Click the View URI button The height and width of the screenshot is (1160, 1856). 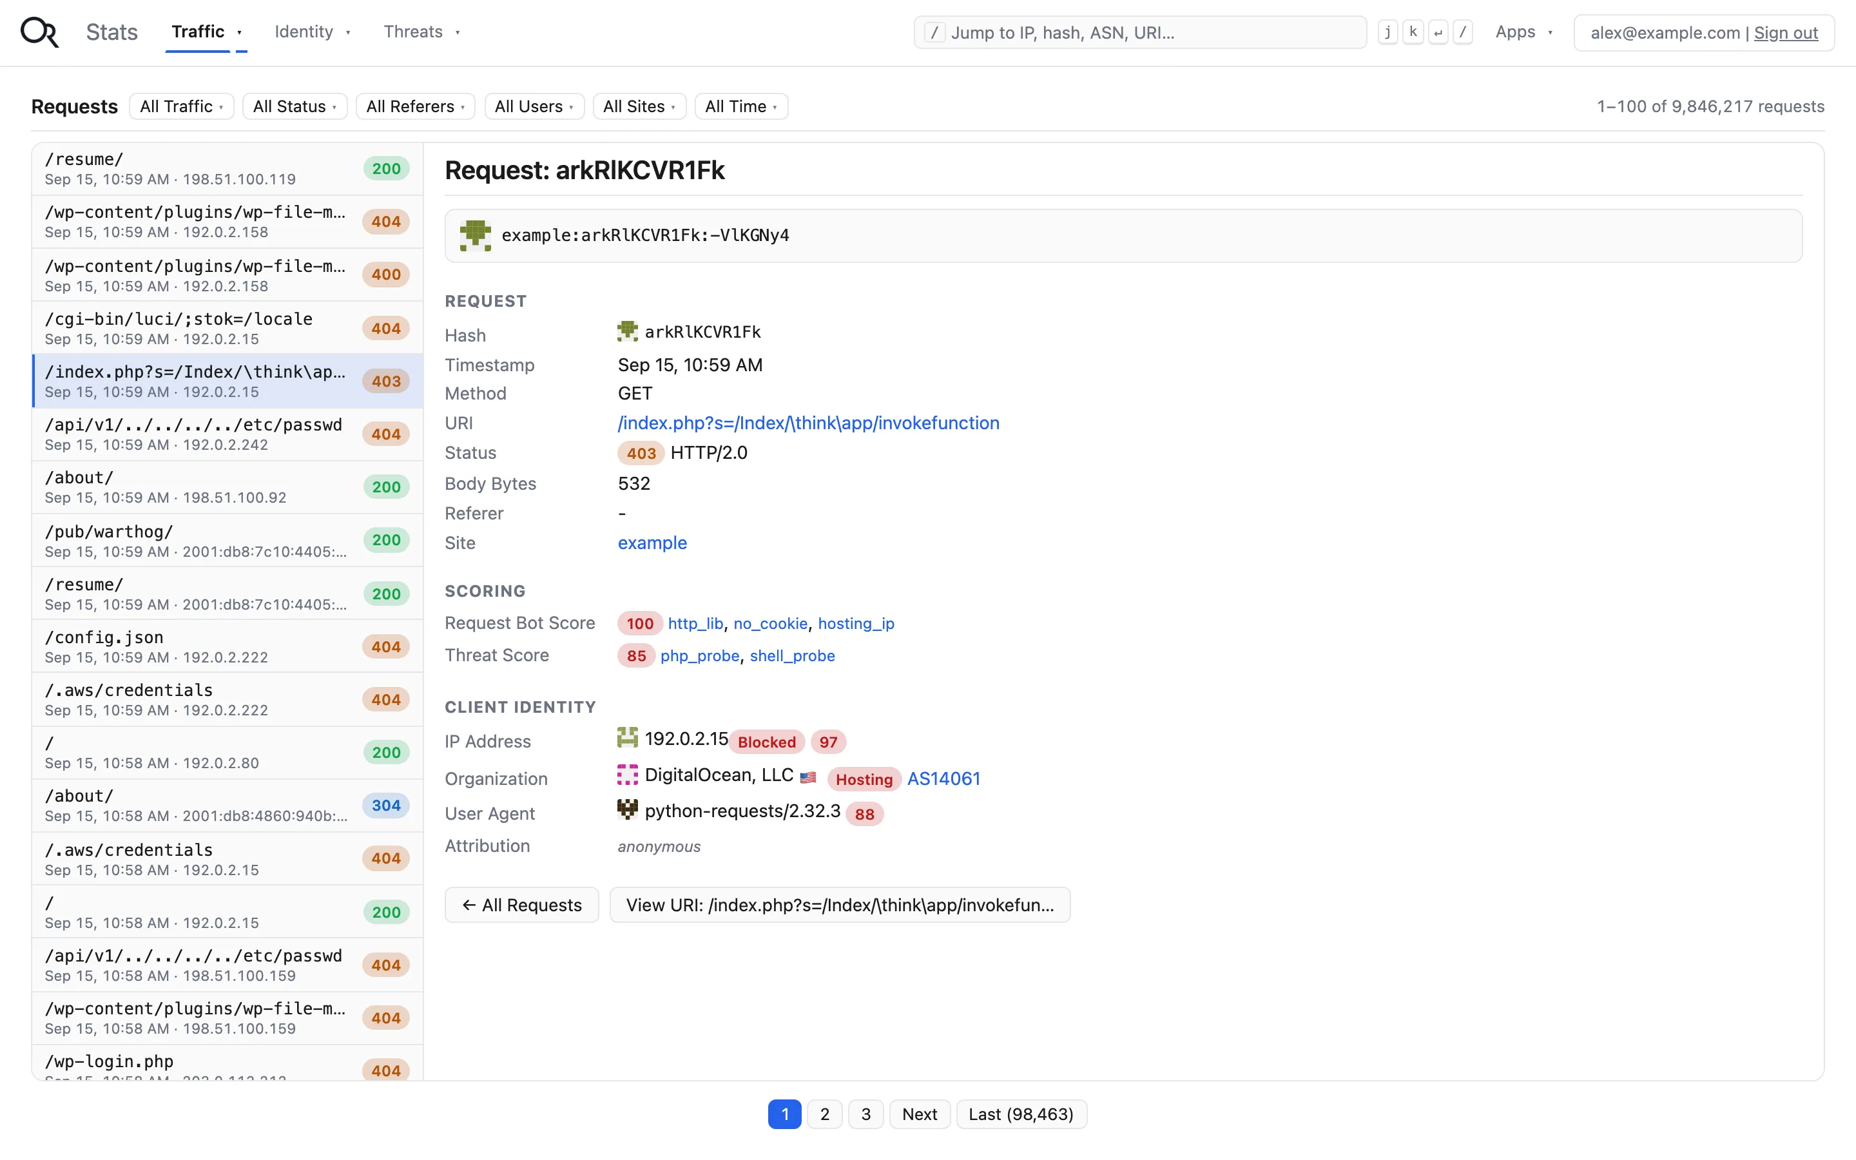click(x=840, y=905)
